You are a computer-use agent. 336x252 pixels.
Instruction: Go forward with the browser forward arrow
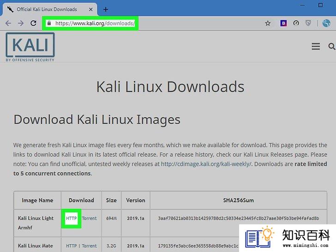point(21,23)
